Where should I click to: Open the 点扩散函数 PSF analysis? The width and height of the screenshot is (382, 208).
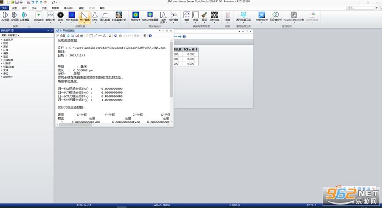(72, 17)
